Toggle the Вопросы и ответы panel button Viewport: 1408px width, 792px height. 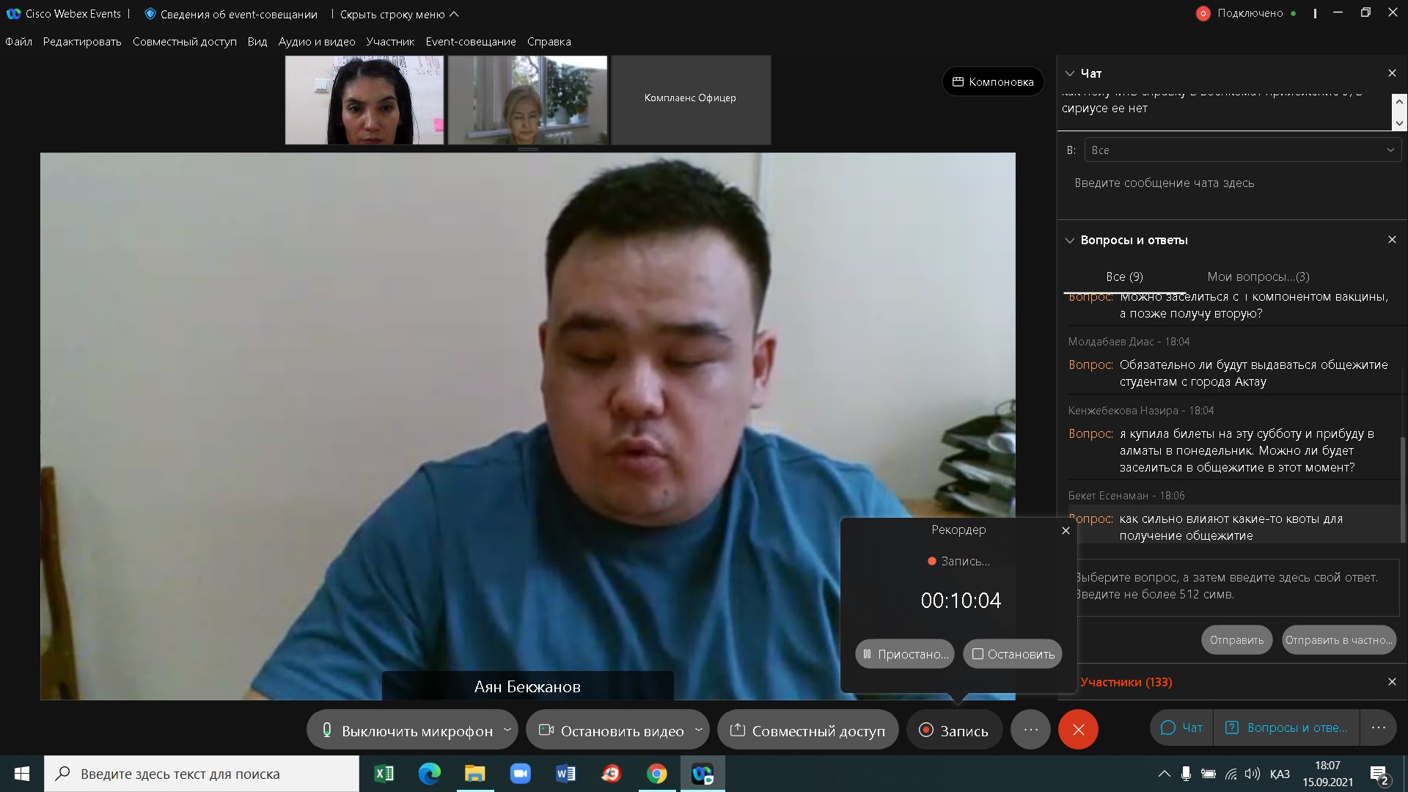pyautogui.click(x=1286, y=728)
